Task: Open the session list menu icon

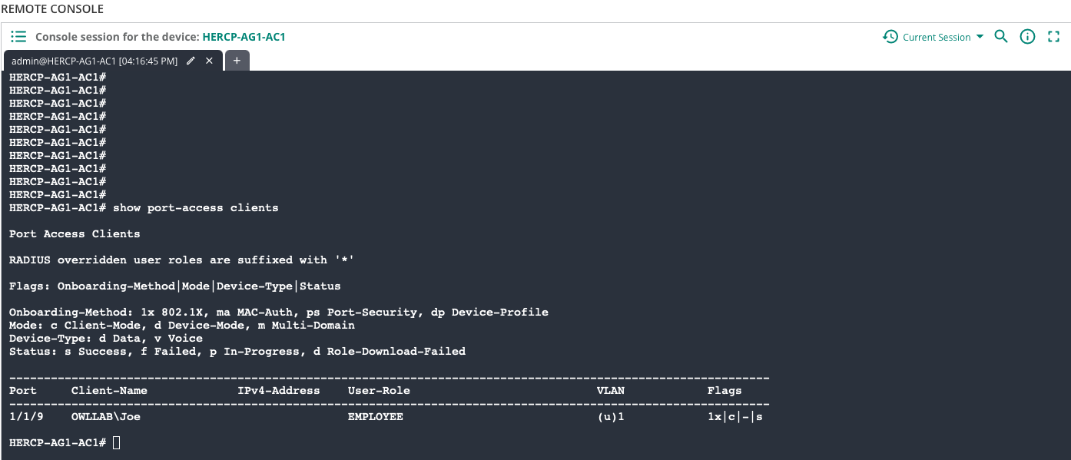Action: pos(18,37)
